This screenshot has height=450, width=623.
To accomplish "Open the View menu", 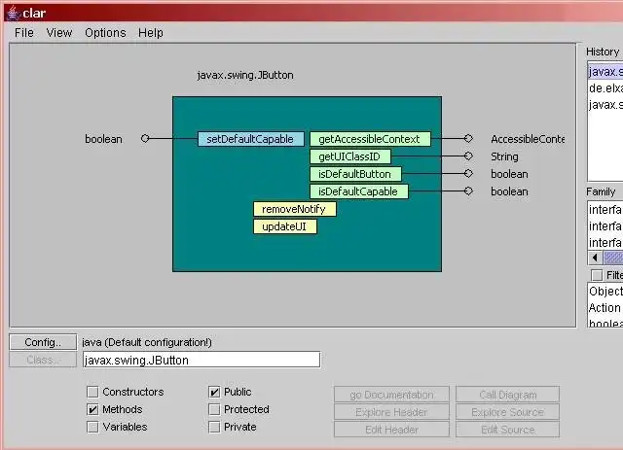I will 59,32.
